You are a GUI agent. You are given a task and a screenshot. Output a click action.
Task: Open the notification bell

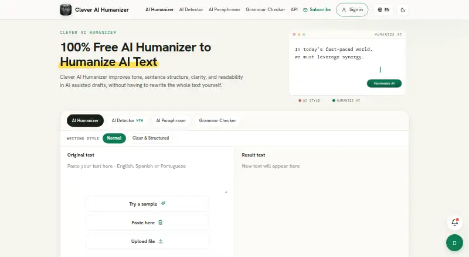point(455,223)
